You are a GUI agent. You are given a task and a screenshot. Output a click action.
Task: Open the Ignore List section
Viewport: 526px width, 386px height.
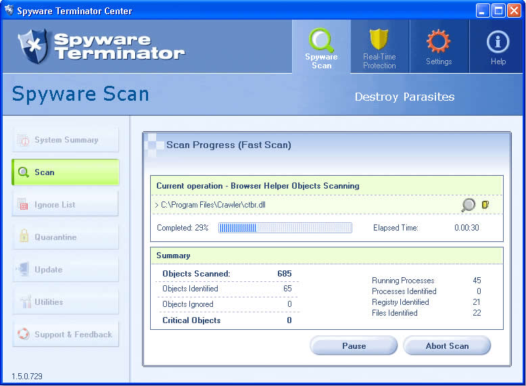(66, 204)
